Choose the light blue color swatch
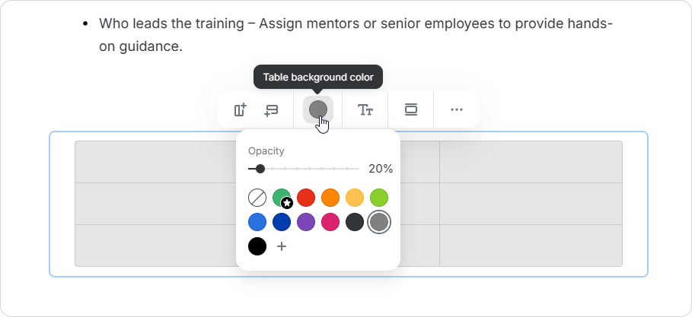 [257, 222]
